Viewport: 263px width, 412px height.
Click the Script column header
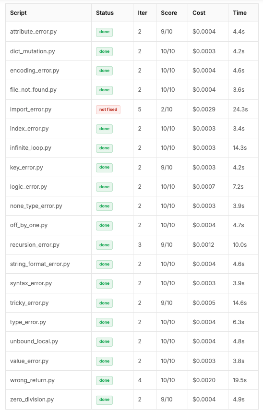click(x=18, y=13)
